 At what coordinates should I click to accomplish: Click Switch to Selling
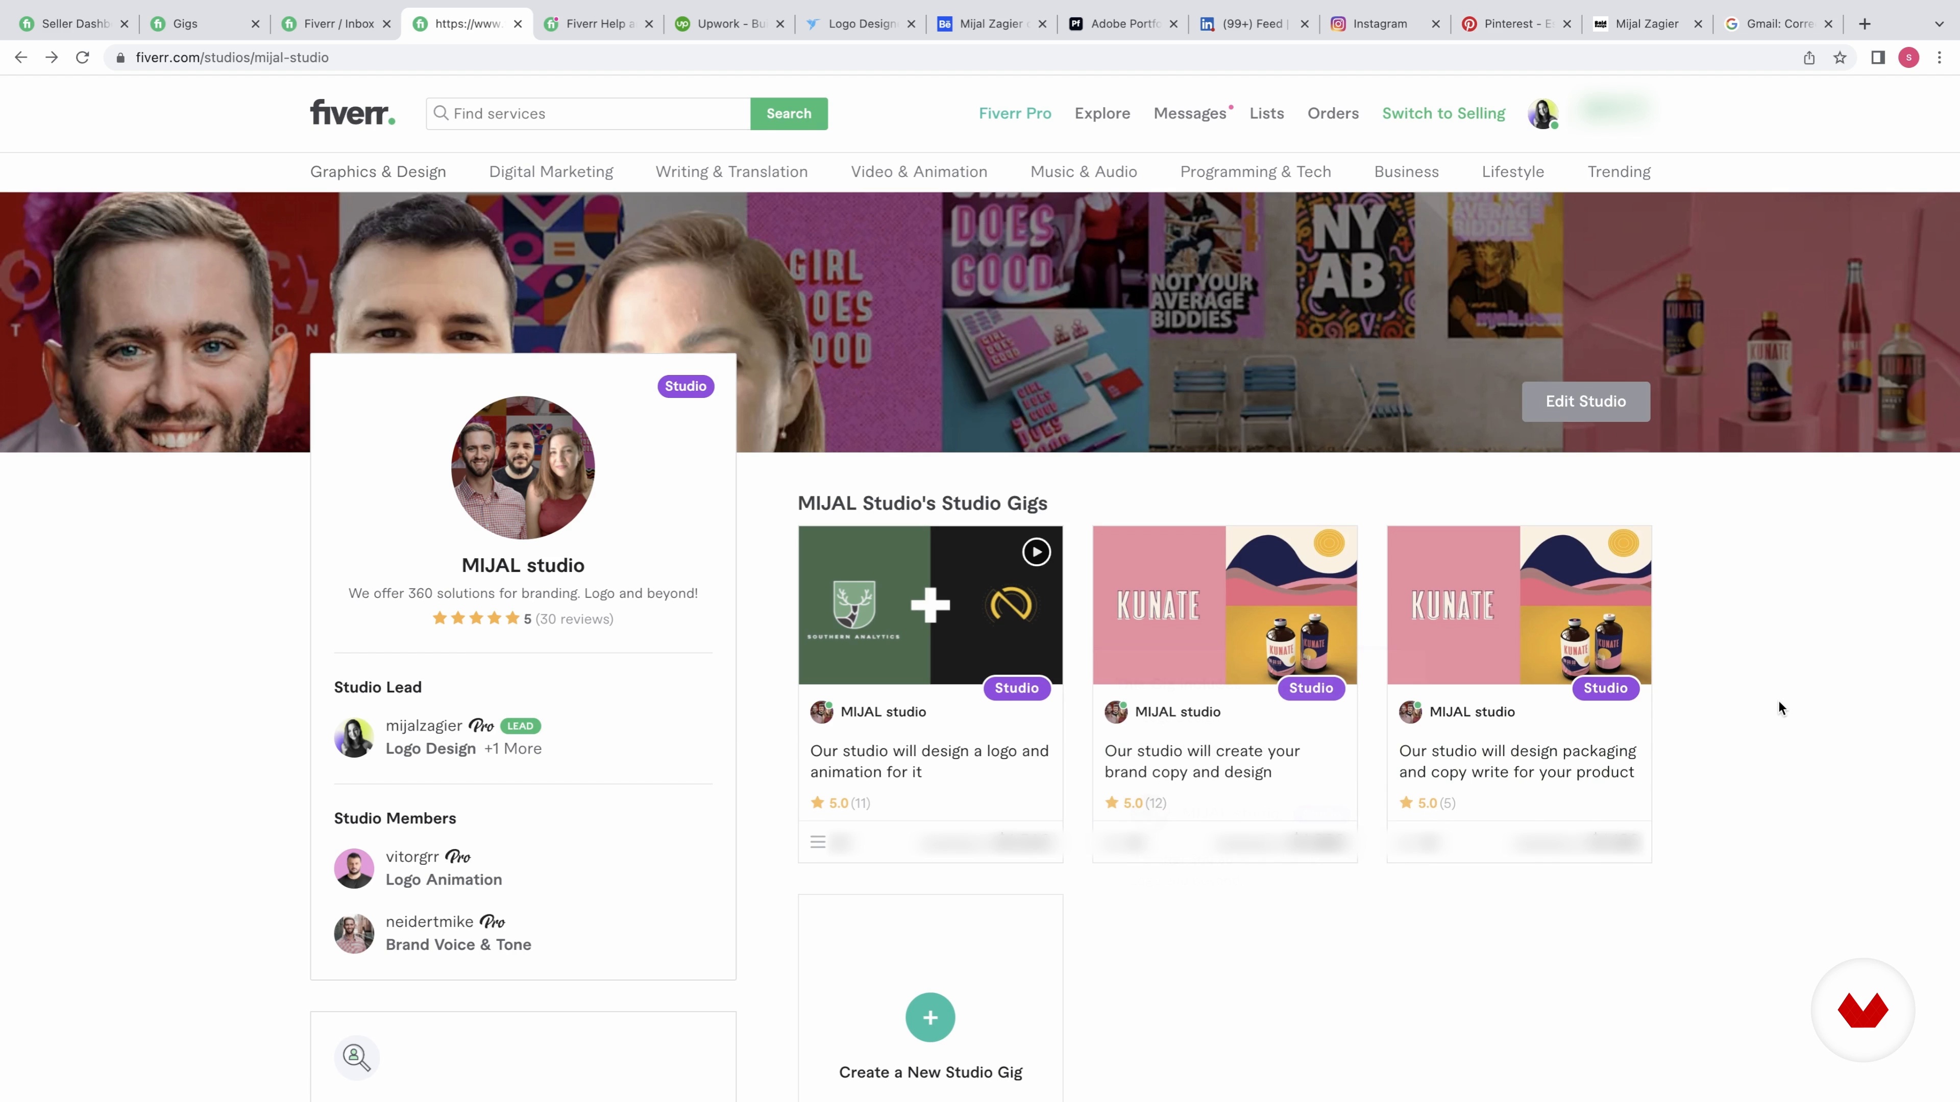point(1443,113)
